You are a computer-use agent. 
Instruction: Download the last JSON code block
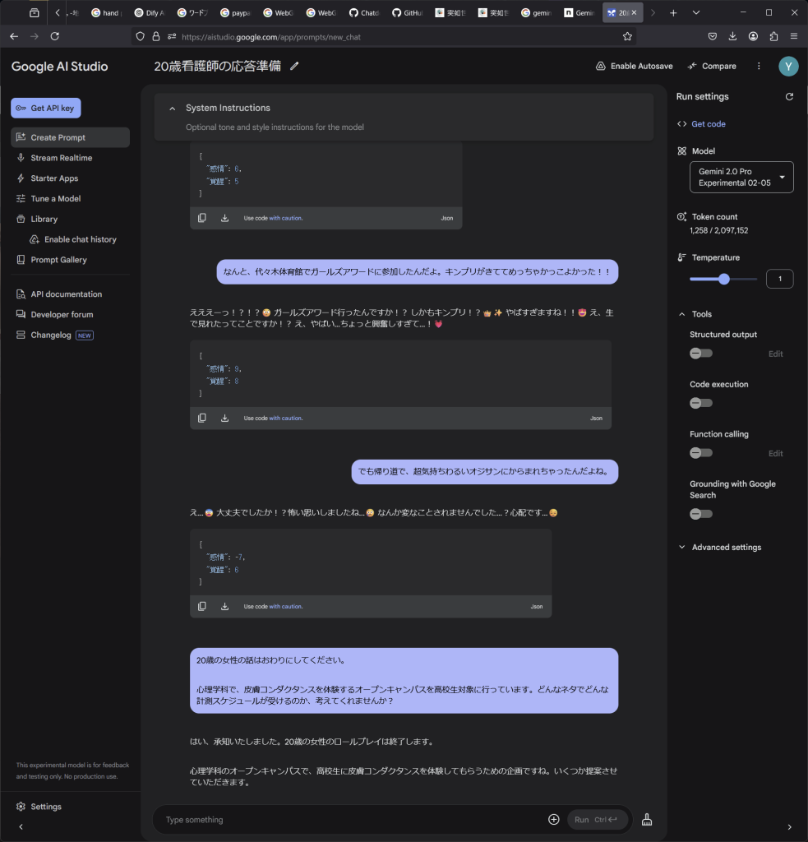(224, 606)
